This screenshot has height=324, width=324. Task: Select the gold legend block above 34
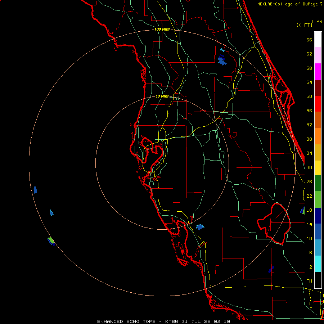318,152
